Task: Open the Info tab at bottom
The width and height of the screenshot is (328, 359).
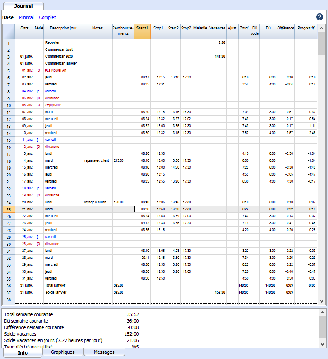Action: pos(23,353)
